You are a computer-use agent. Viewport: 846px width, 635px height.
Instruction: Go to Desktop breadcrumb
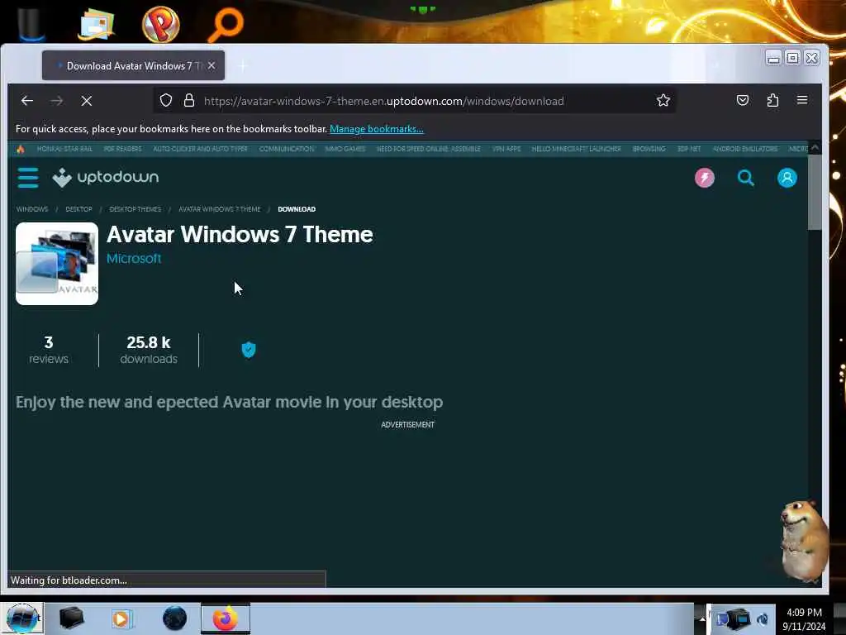[78, 209]
